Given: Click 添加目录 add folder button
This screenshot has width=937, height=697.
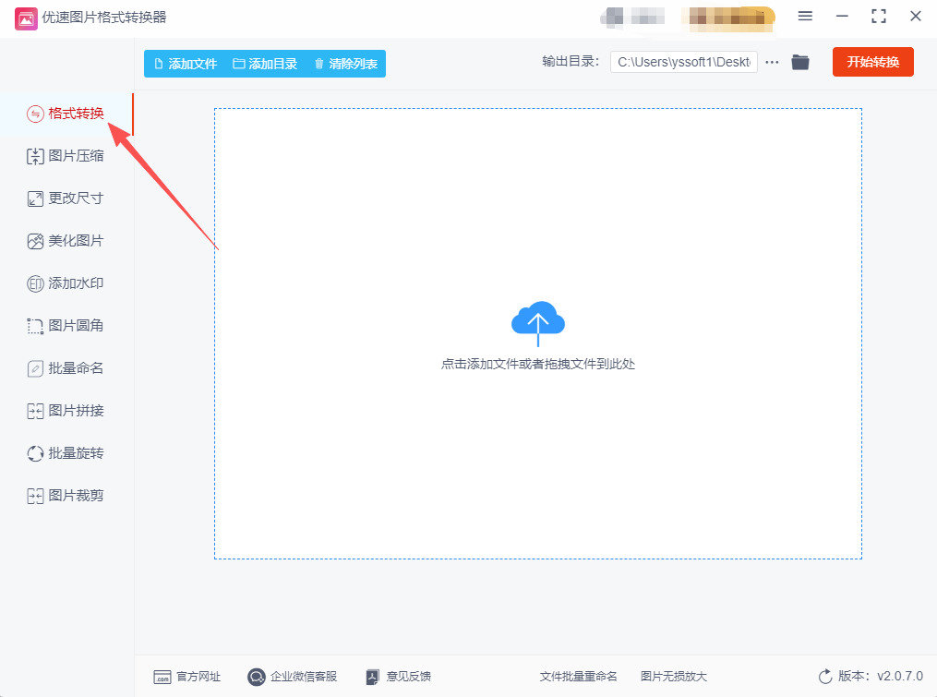Looking at the screenshot, I should point(265,64).
